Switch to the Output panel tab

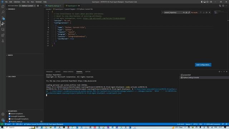coord(58,72)
